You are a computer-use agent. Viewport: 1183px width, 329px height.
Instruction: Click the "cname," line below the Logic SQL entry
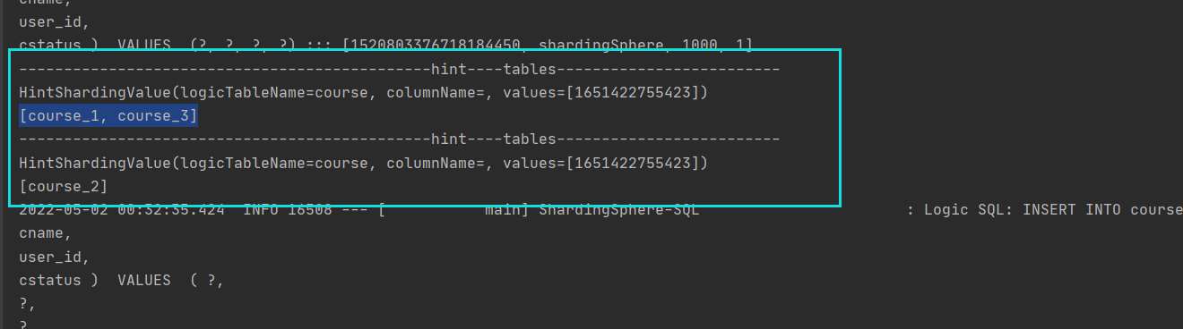46,232
